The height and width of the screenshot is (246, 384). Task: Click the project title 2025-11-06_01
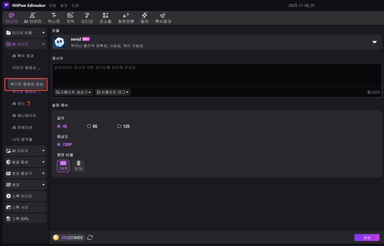301,5
